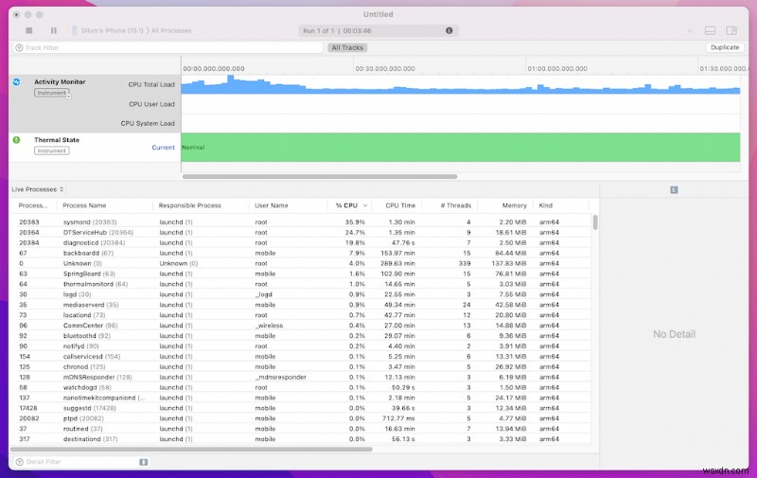Screen dimensions: 757x478
Task: Select the Activity Monitor instrument icon
Action: pos(17,82)
